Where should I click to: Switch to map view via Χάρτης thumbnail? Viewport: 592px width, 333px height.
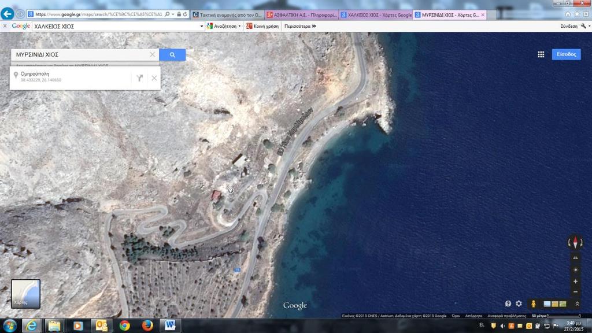pos(25,294)
